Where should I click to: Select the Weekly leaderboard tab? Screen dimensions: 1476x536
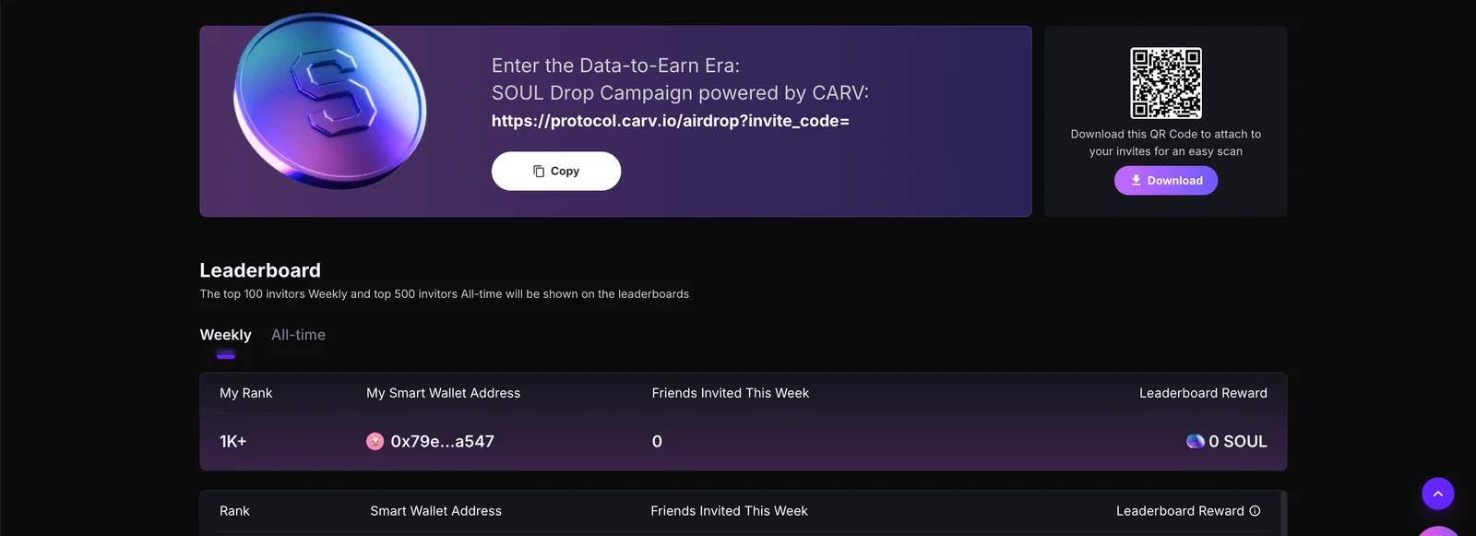[225, 335]
